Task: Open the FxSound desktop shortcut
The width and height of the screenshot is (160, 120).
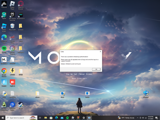Action: click(4, 4)
